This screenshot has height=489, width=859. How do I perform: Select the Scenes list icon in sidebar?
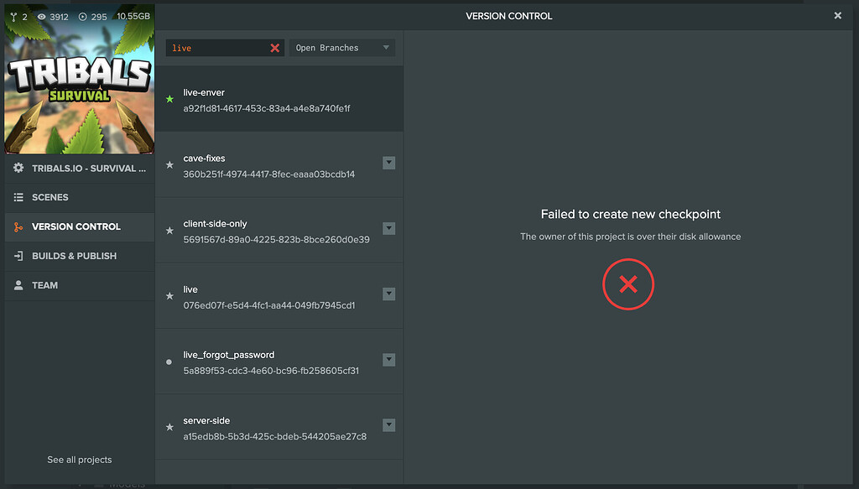pyautogui.click(x=18, y=197)
